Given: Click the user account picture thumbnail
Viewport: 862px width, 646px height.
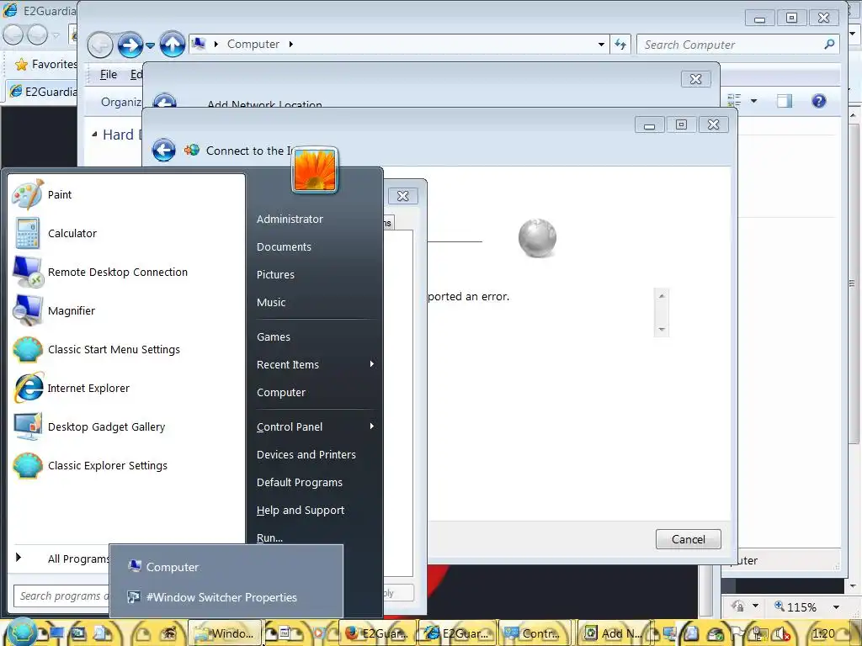Looking at the screenshot, I should 315,170.
